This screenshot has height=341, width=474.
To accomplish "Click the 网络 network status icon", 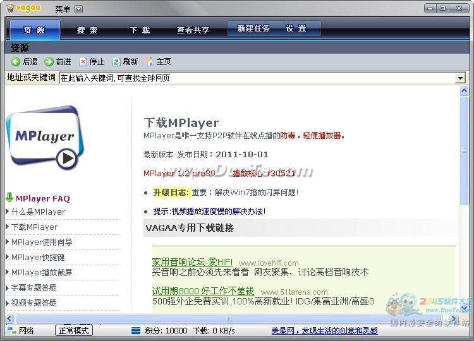I will point(12,330).
